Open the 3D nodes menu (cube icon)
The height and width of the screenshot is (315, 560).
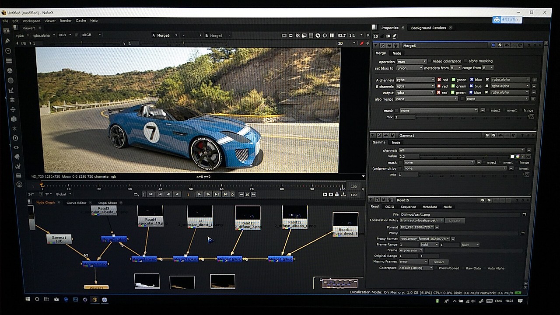tap(14, 119)
